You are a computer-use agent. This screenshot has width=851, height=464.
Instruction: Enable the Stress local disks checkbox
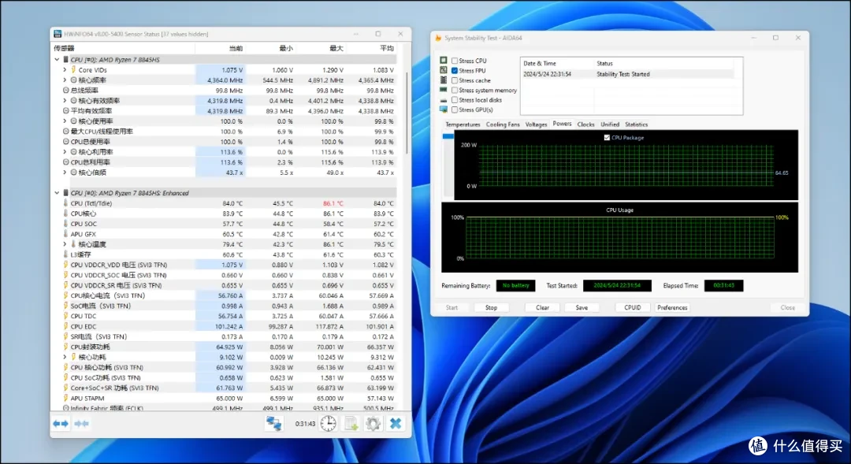point(455,100)
